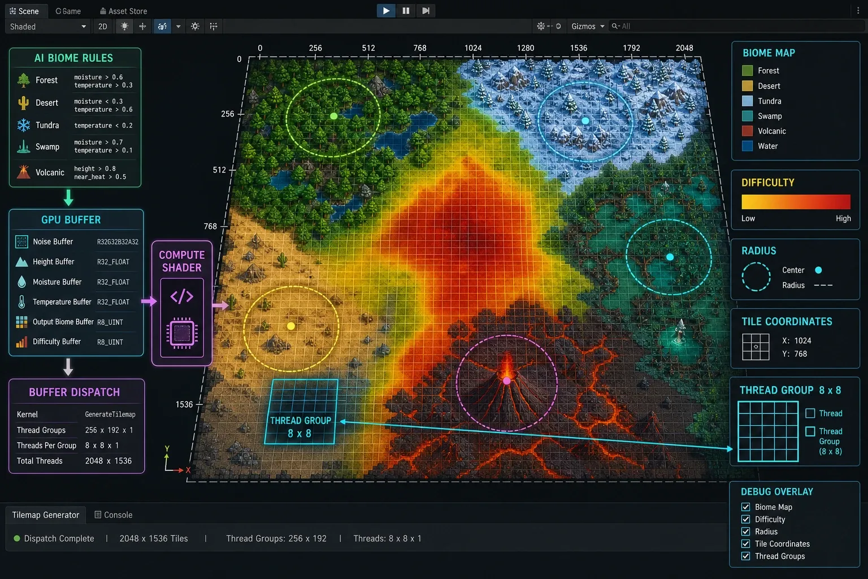
Task: Open the vertical three-dot options menu
Action: [x=858, y=11]
